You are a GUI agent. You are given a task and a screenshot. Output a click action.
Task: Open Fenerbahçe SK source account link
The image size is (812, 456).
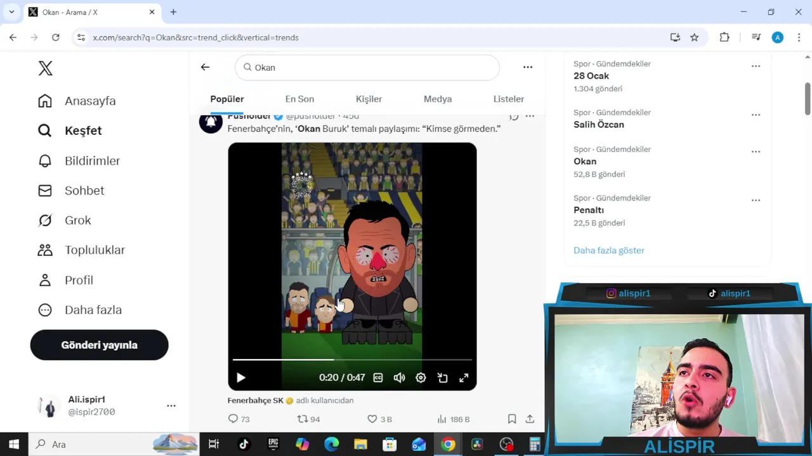[256, 400]
